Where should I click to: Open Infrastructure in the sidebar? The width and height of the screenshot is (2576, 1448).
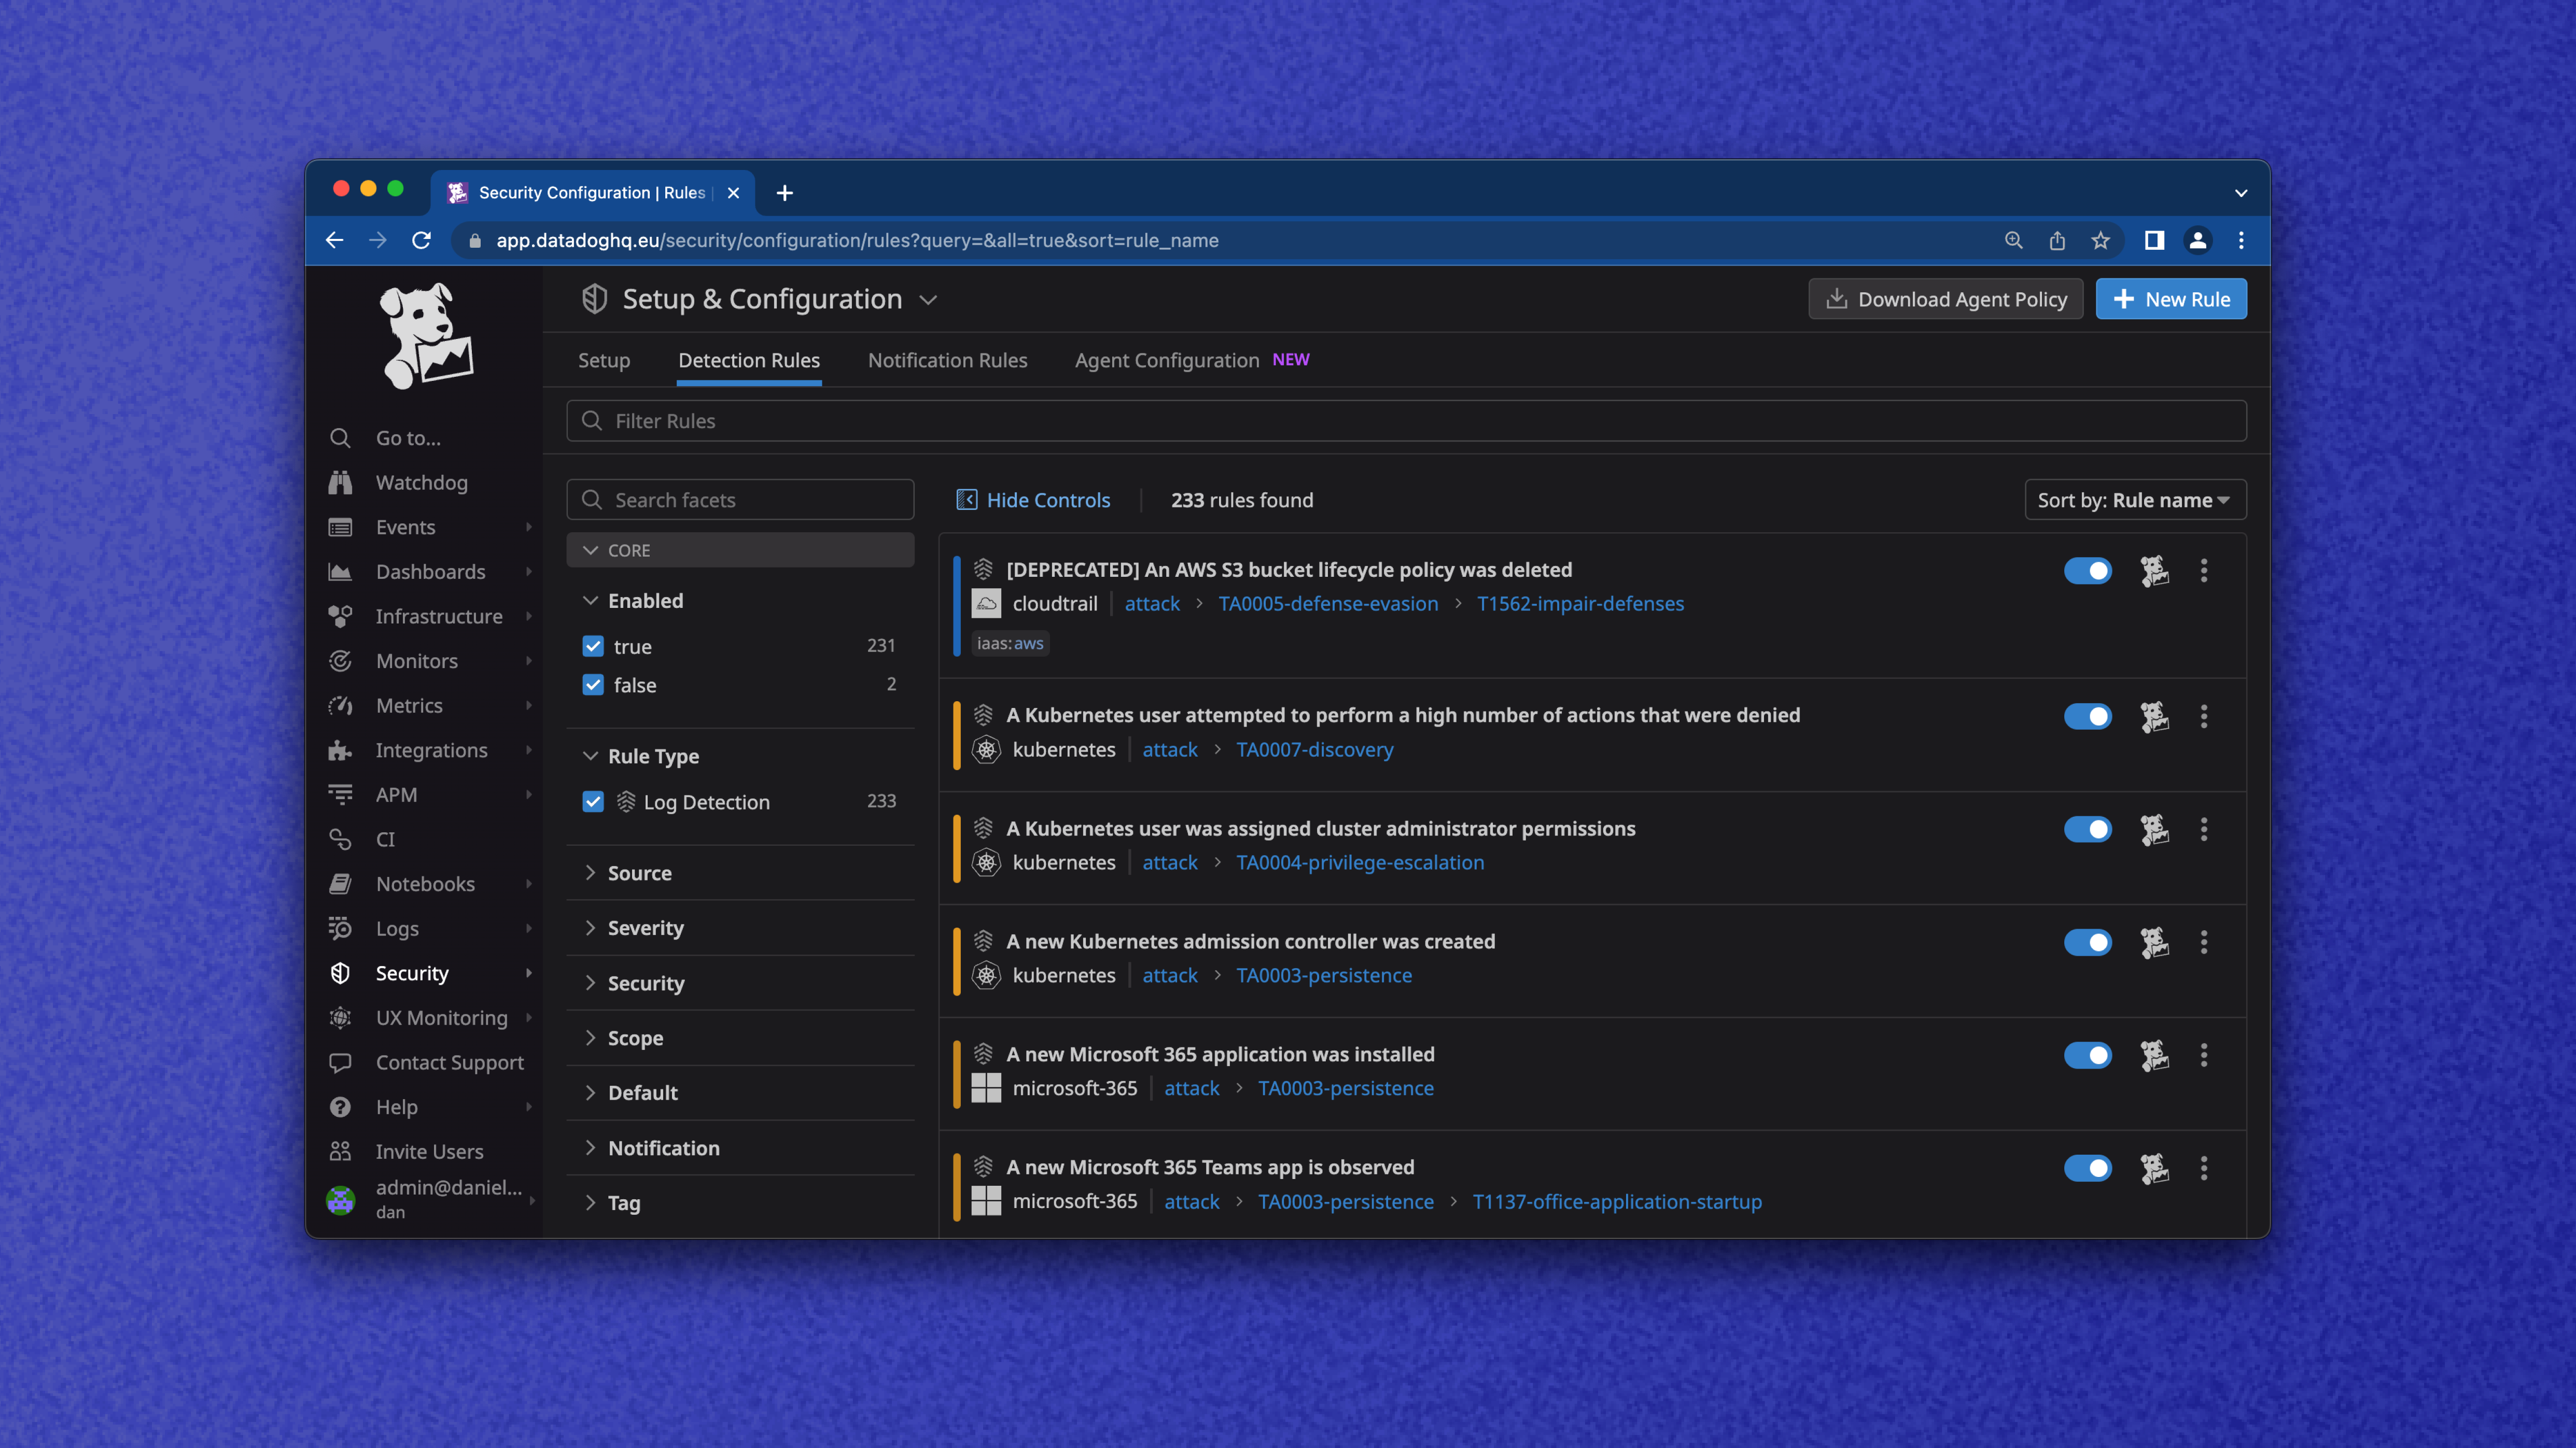pos(439,617)
